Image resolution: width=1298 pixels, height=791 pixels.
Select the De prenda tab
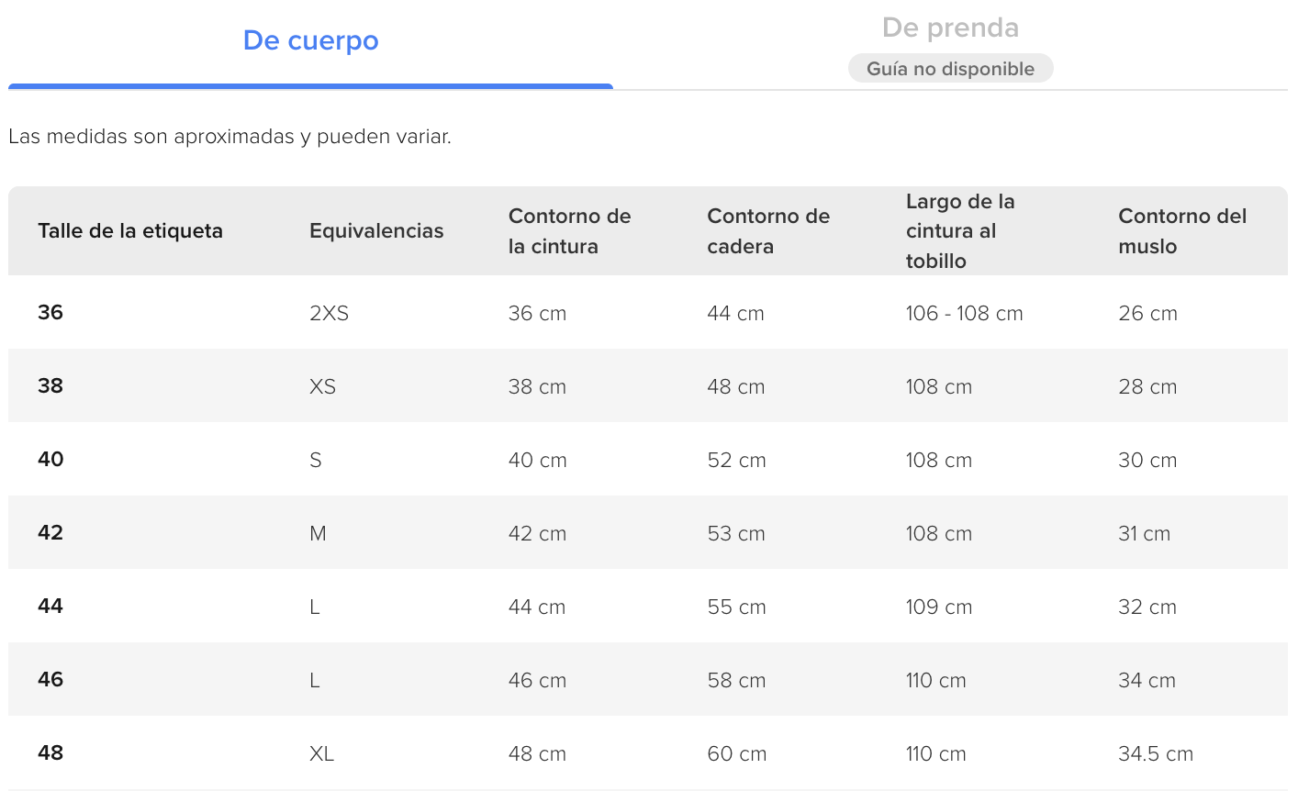coord(950,28)
